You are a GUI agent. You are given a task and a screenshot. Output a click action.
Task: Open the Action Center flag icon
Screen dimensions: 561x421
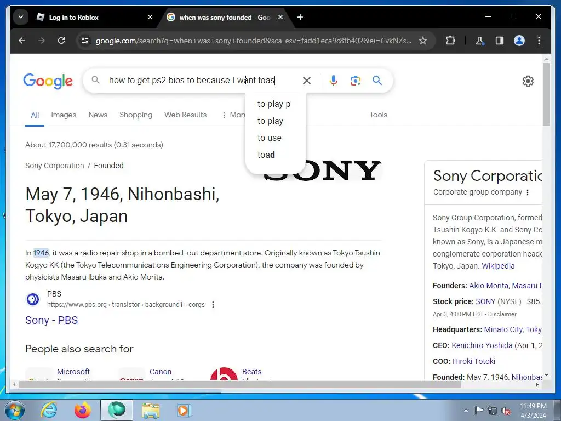coord(479,411)
